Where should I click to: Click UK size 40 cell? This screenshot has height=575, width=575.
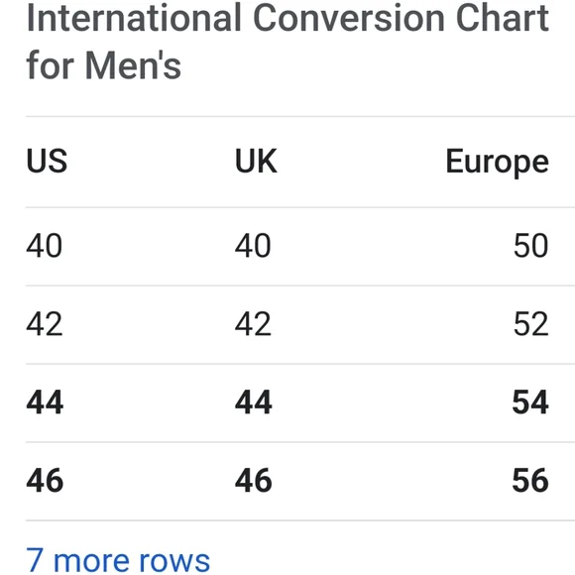253,246
